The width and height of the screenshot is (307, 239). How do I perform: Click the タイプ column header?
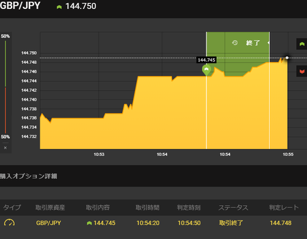point(12,207)
